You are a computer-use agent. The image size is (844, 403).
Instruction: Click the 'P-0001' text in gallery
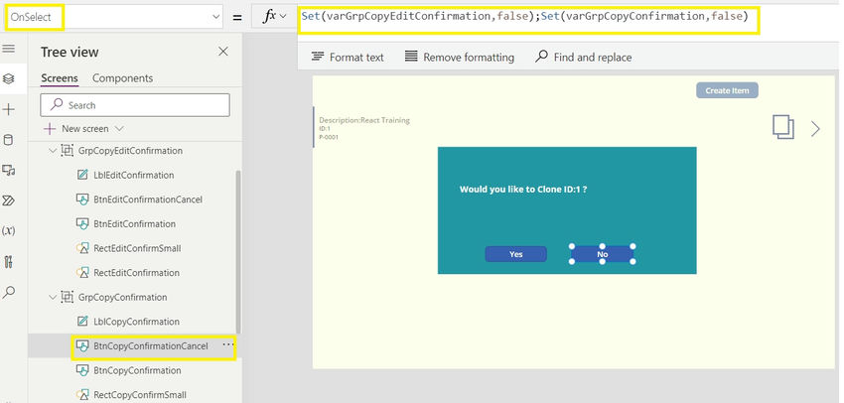click(x=329, y=137)
